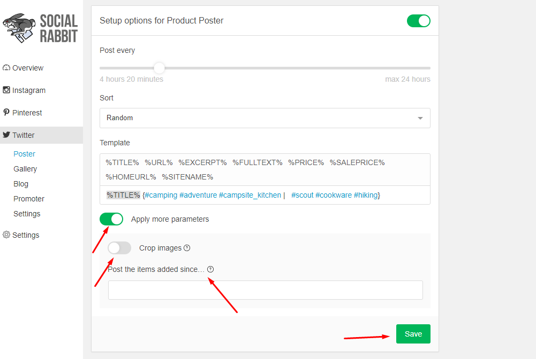Click the Twitter bird icon
The width and height of the screenshot is (536, 359).
click(6, 135)
